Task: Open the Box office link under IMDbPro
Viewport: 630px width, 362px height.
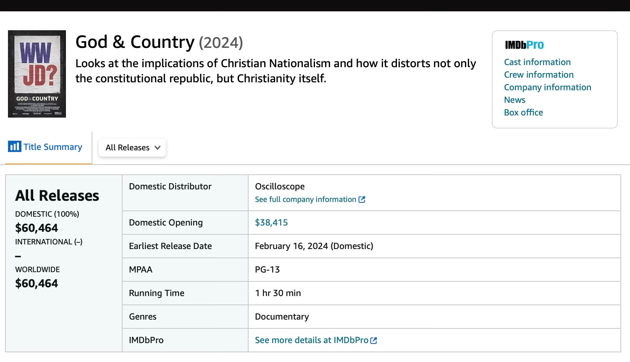Action: (523, 113)
